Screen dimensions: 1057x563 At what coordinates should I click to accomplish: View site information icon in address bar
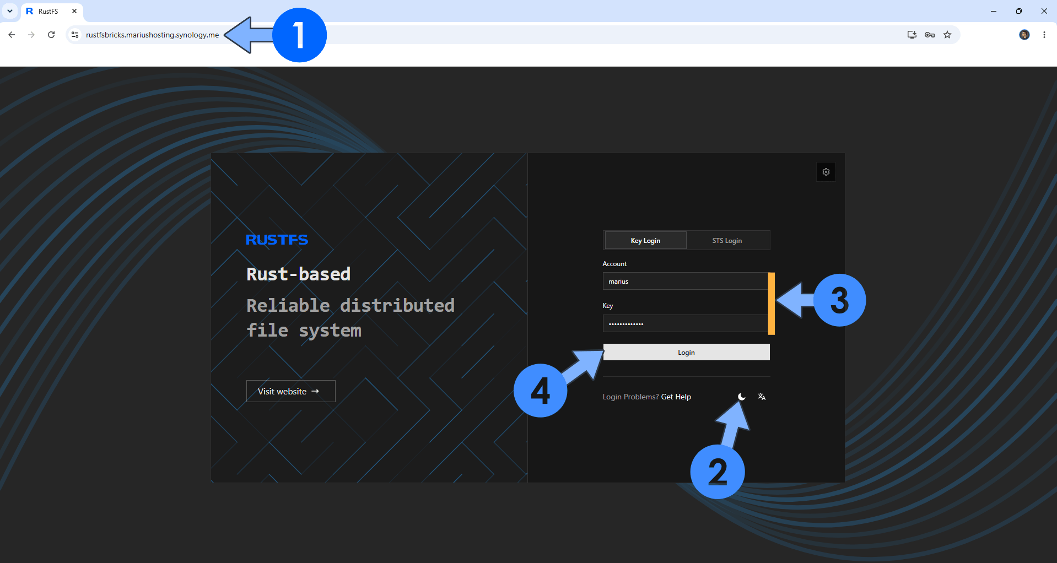[75, 35]
